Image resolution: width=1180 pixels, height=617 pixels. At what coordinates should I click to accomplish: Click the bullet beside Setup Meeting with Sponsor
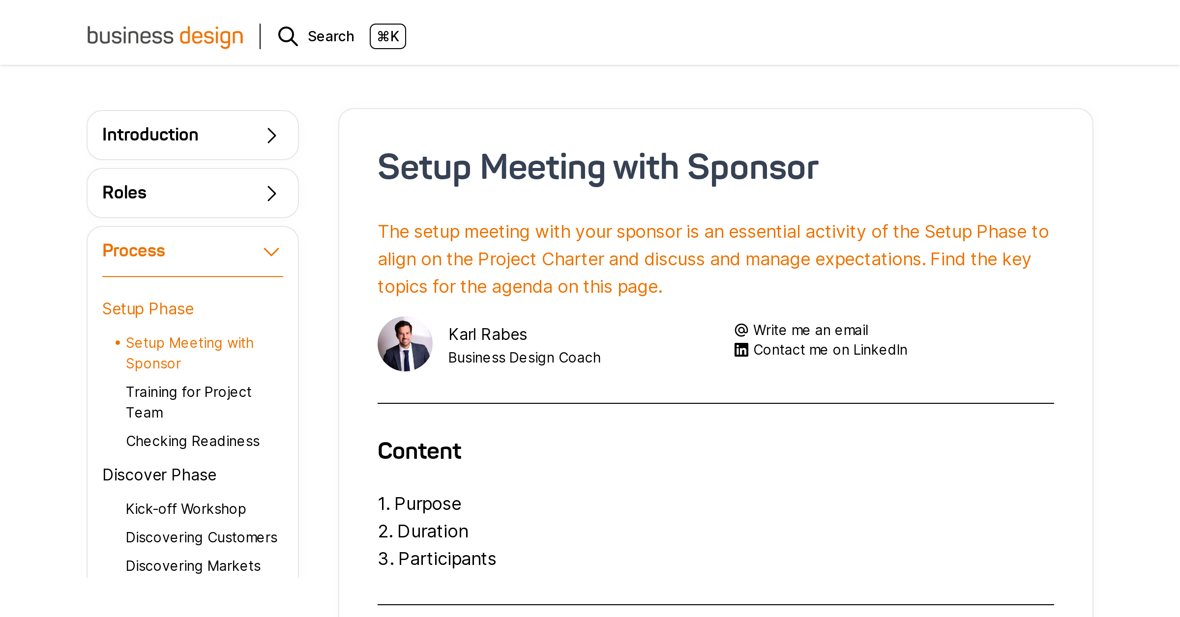[x=117, y=342]
